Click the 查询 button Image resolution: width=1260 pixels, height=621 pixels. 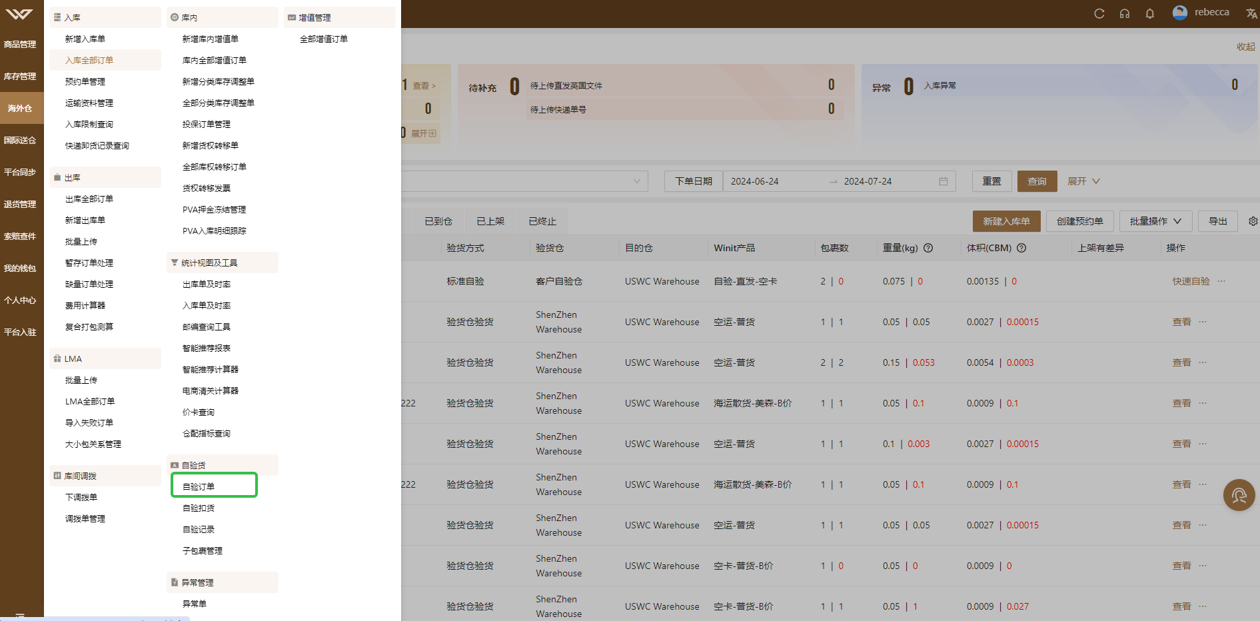pyautogui.click(x=1037, y=181)
